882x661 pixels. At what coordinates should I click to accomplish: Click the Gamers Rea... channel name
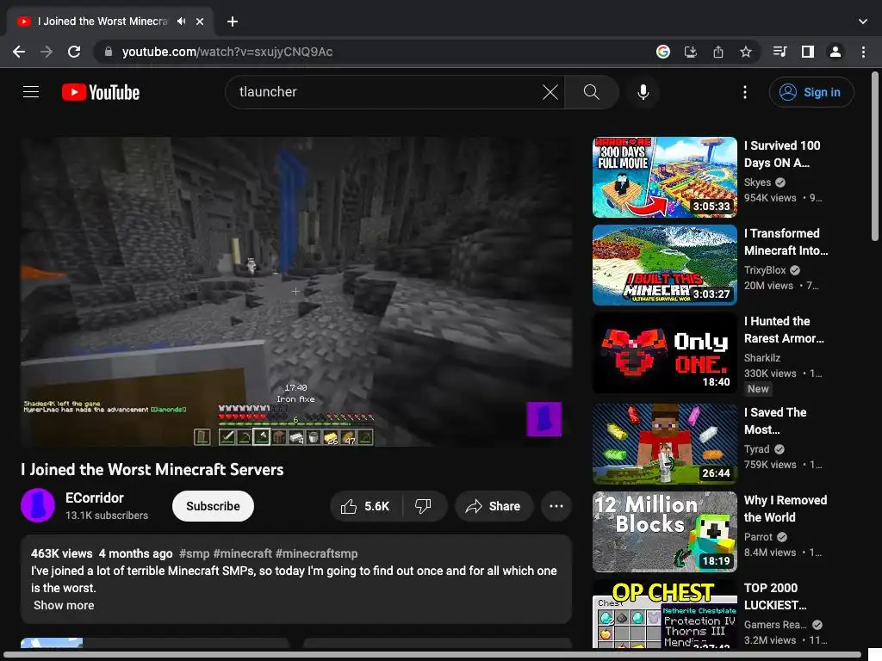point(775,625)
